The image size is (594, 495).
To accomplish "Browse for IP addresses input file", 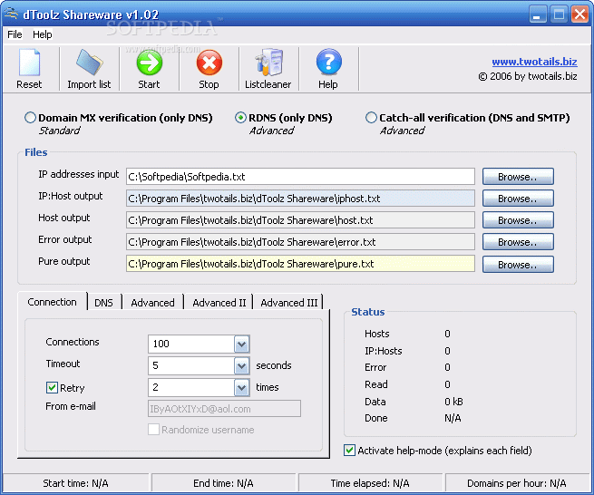I will 518,177.
